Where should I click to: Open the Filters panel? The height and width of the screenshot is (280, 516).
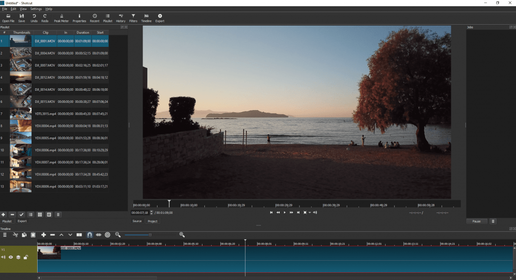(133, 18)
